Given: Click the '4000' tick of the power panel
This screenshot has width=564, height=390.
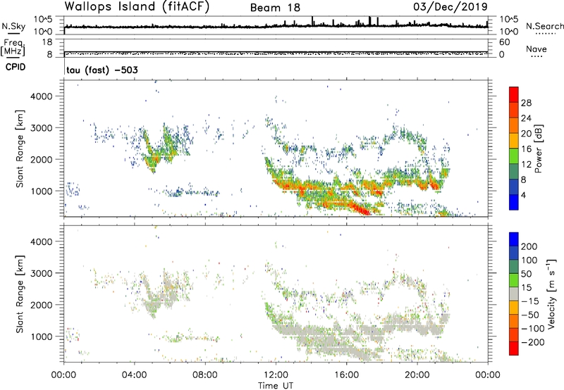Looking at the screenshot, I should [x=42, y=96].
